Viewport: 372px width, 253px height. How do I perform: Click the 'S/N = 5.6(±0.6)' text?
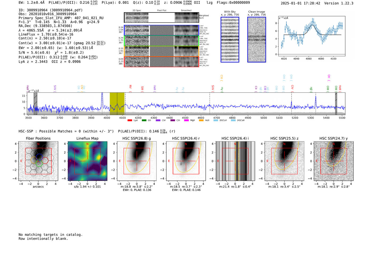pyautogui.click(x=34, y=53)
